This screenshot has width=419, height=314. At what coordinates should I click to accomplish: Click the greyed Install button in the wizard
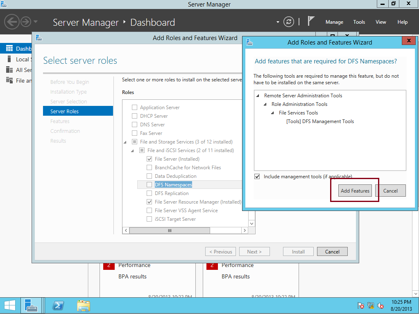point(298,251)
